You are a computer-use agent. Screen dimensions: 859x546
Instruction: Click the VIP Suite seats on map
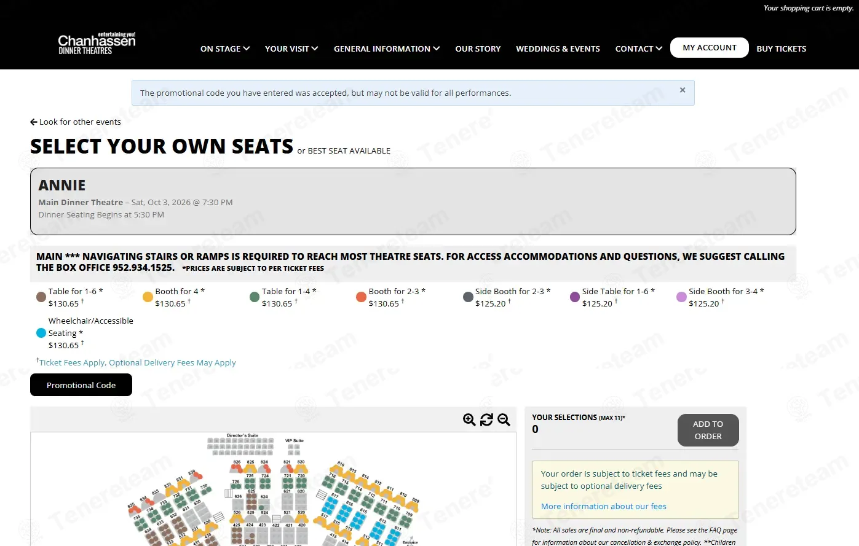click(294, 450)
